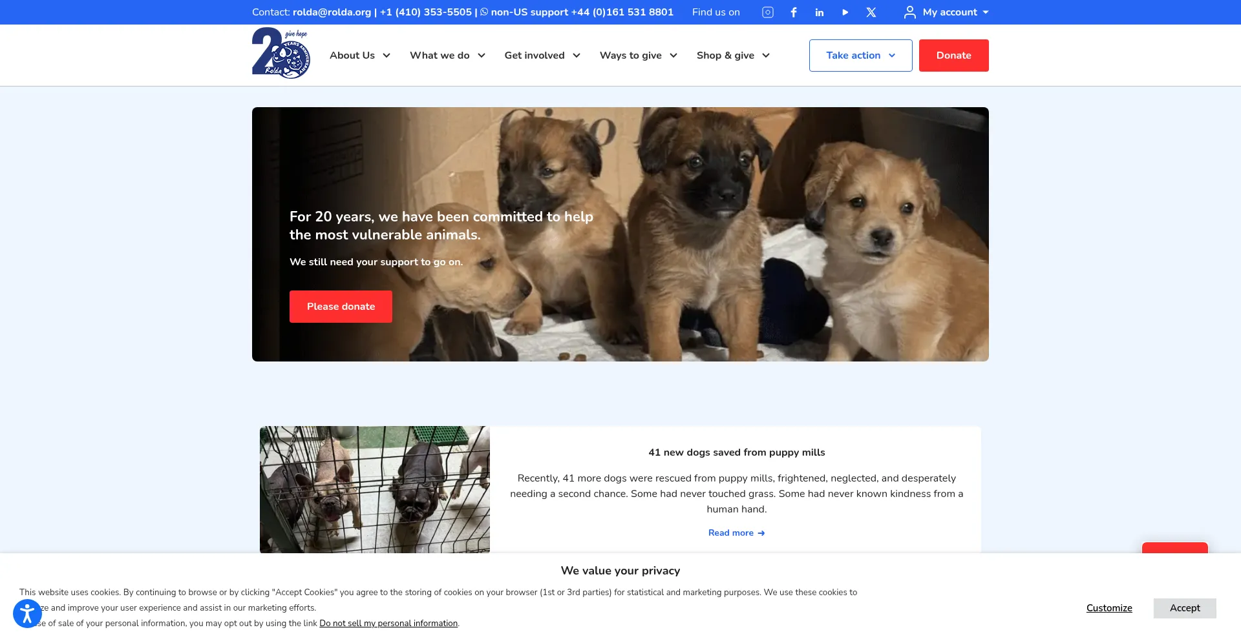Viewport: 1241px width, 641px height.
Task: Open the Get involved menu item
Action: point(535,56)
